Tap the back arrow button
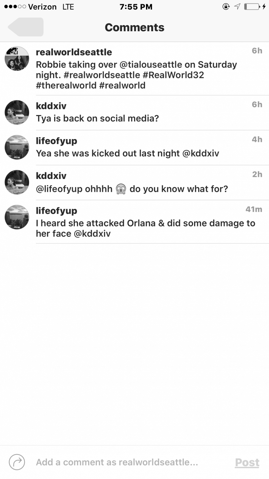The height and width of the screenshot is (479, 269). point(25,27)
